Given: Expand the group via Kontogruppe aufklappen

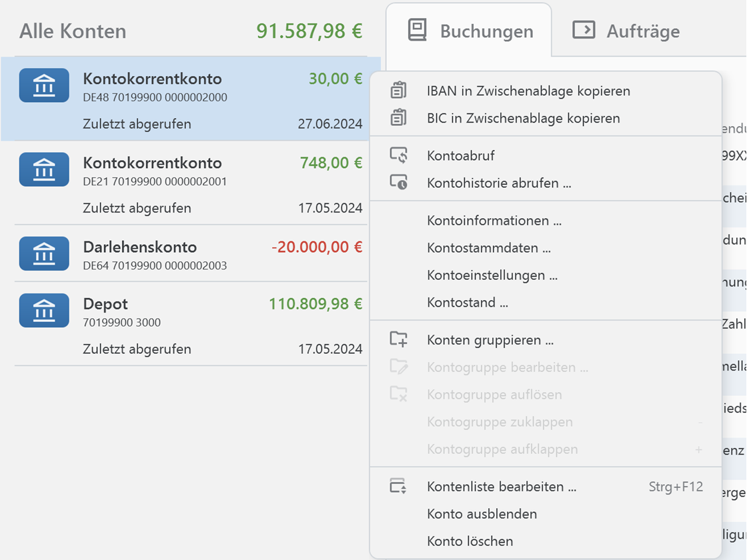Looking at the screenshot, I should [x=503, y=449].
